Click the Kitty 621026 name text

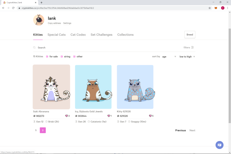click(x=124, y=111)
